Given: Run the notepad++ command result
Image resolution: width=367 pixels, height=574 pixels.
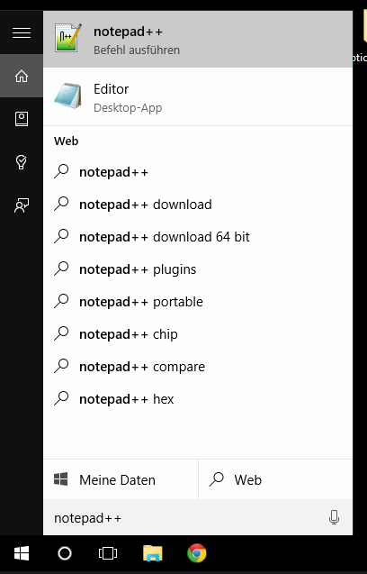Looking at the screenshot, I should (198, 39).
